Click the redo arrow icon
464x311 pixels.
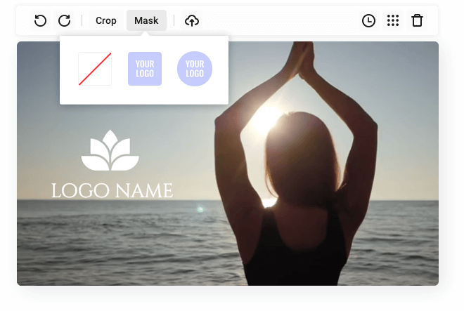point(64,20)
